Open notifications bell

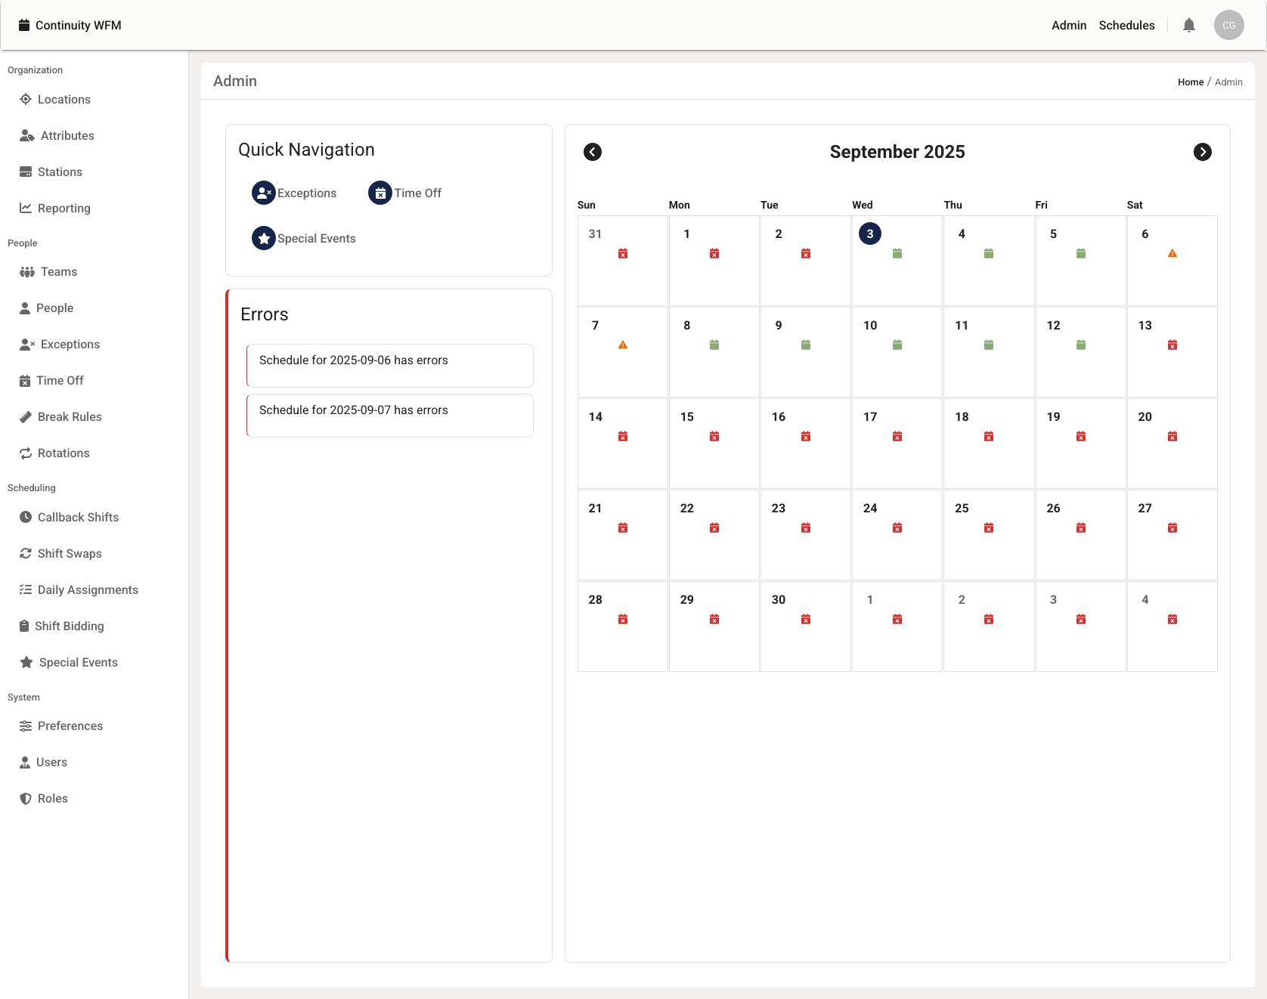click(1189, 25)
